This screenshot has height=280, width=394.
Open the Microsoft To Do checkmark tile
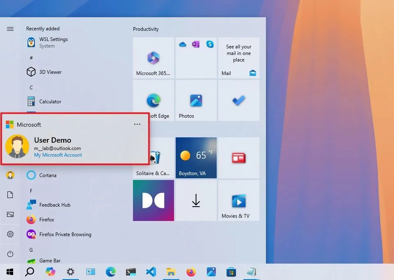click(239, 100)
